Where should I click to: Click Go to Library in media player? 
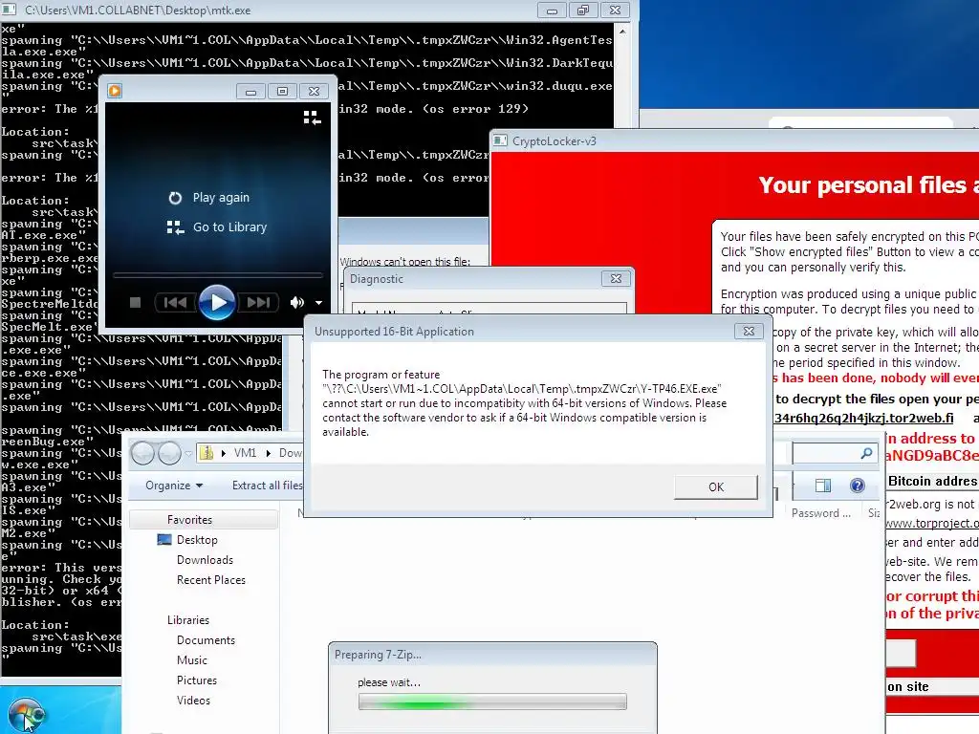click(x=217, y=227)
